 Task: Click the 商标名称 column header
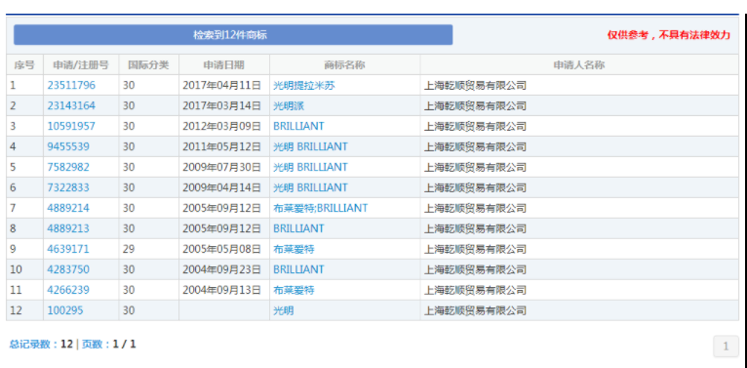click(344, 64)
